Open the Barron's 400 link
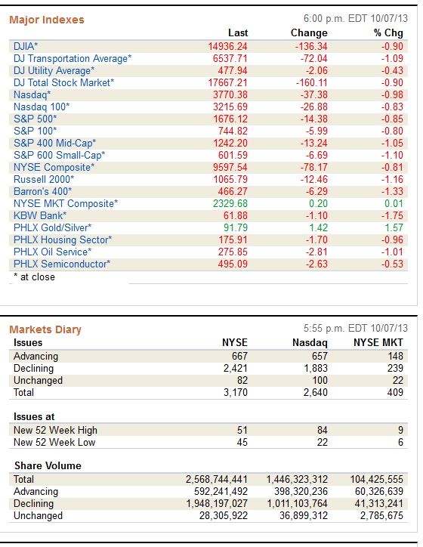The width and height of the screenshot is (423, 547). coord(42,191)
